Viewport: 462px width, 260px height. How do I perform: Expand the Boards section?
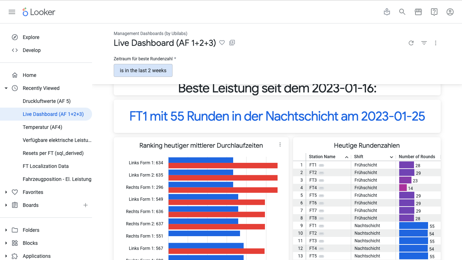click(x=6, y=205)
